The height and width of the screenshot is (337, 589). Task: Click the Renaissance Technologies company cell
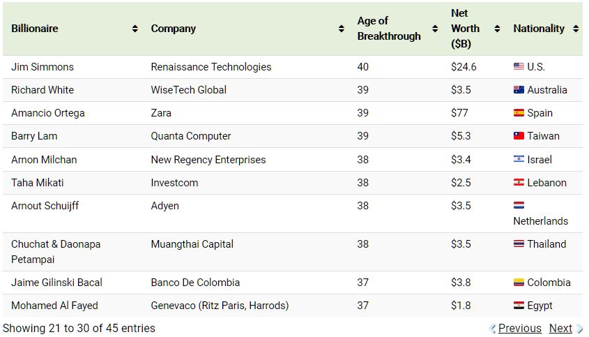point(211,67)
